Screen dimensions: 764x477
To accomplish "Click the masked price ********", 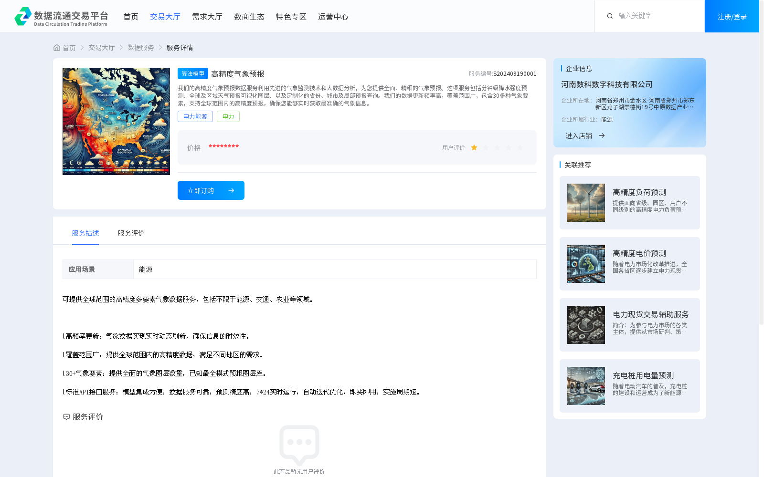I will click(223, 147).
